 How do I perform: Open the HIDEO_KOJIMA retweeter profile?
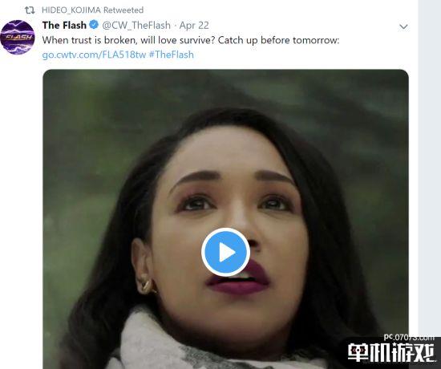pos(71,10)
